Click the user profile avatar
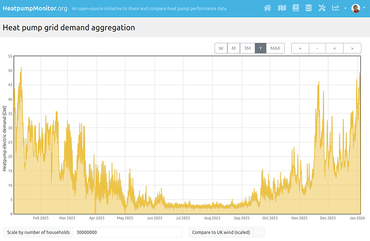Screen dimensions: 370x241 coord(356,8)
